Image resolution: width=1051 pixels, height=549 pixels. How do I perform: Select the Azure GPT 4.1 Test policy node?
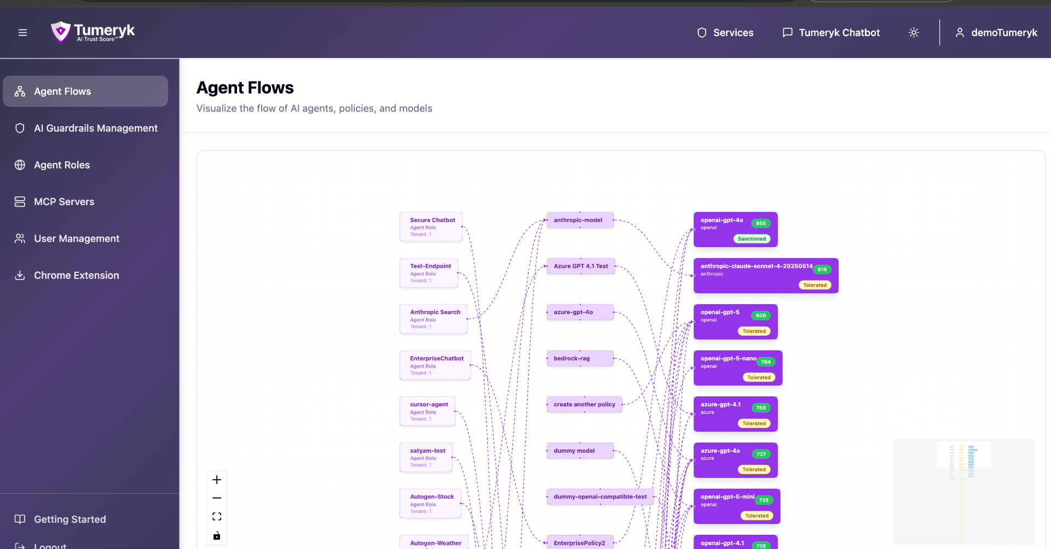581,266
